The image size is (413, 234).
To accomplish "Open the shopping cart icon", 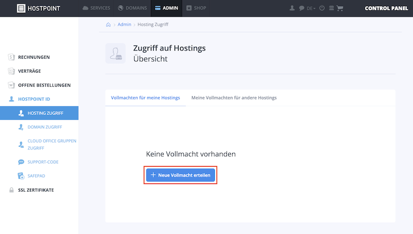I will [x=340, y=8].
